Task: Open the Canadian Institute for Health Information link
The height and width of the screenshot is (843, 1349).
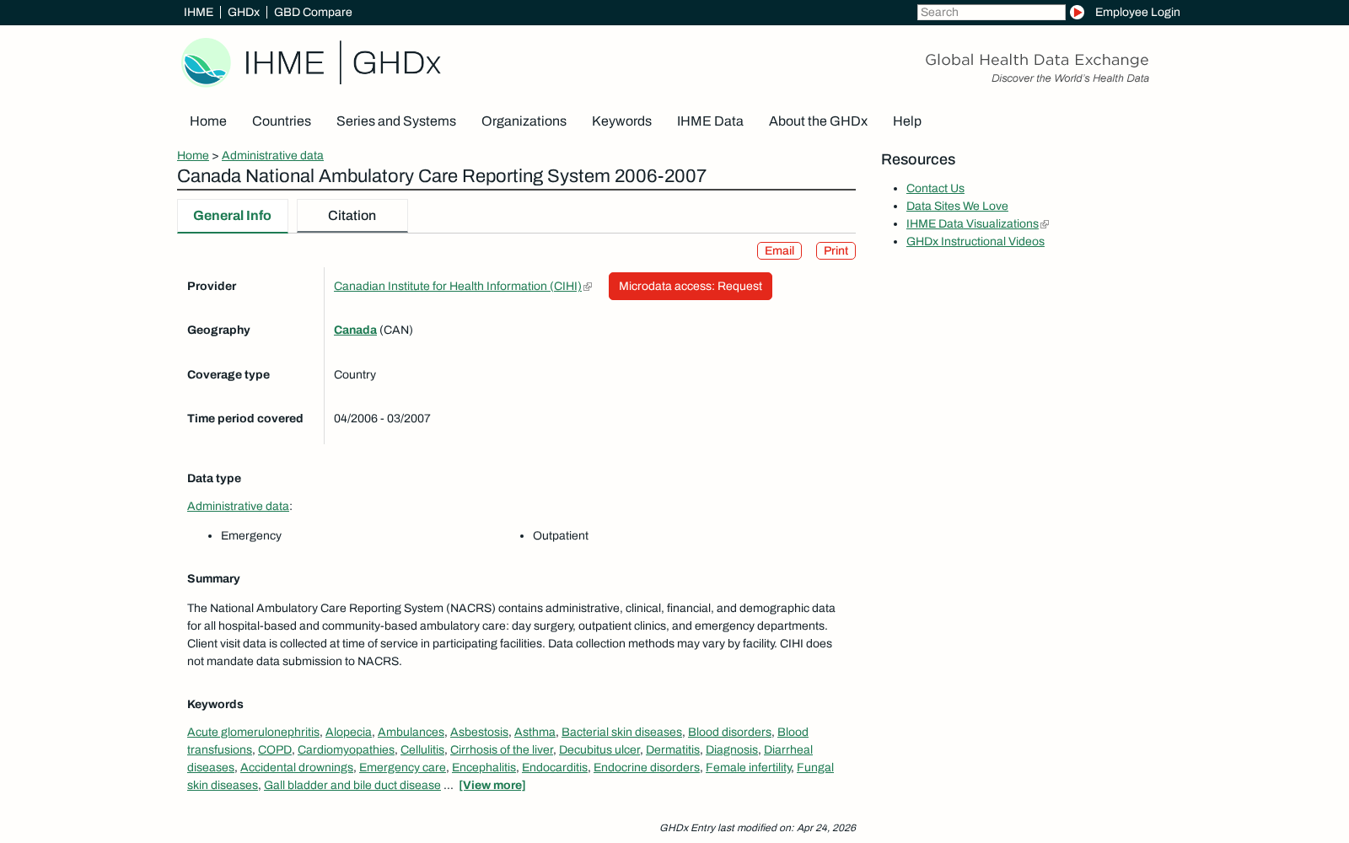Action: (458, 286)
